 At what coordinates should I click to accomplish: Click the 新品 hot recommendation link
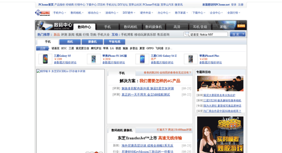click(57, 35)
